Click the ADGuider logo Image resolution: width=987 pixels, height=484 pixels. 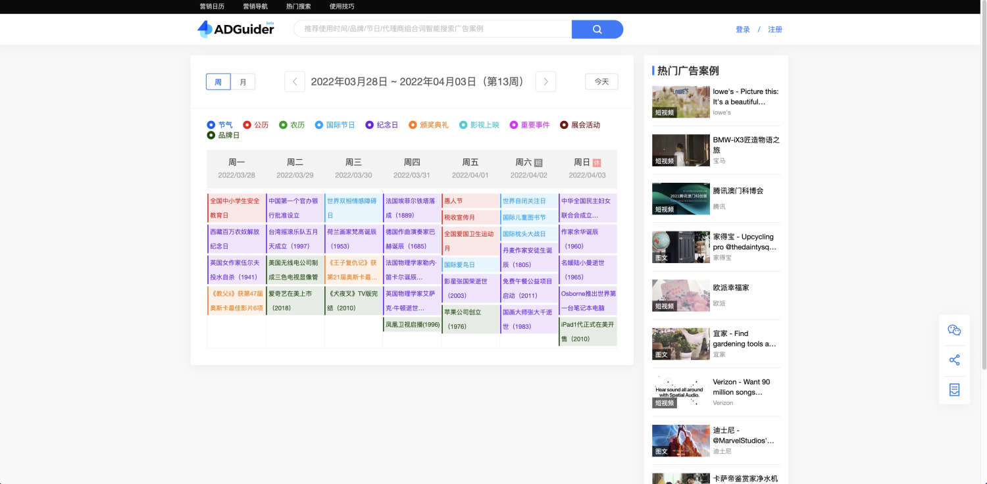pos(236,29)
